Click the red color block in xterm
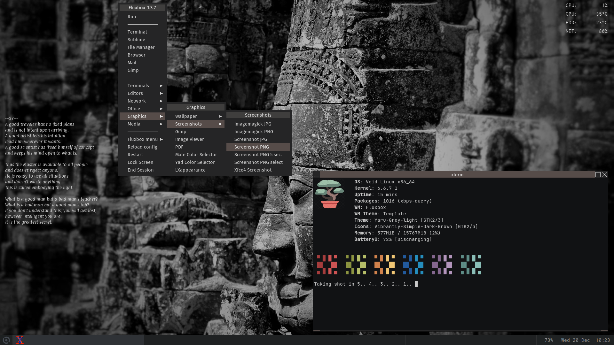The height and width of the screenshot is (345, 614). tap(327, 265)
